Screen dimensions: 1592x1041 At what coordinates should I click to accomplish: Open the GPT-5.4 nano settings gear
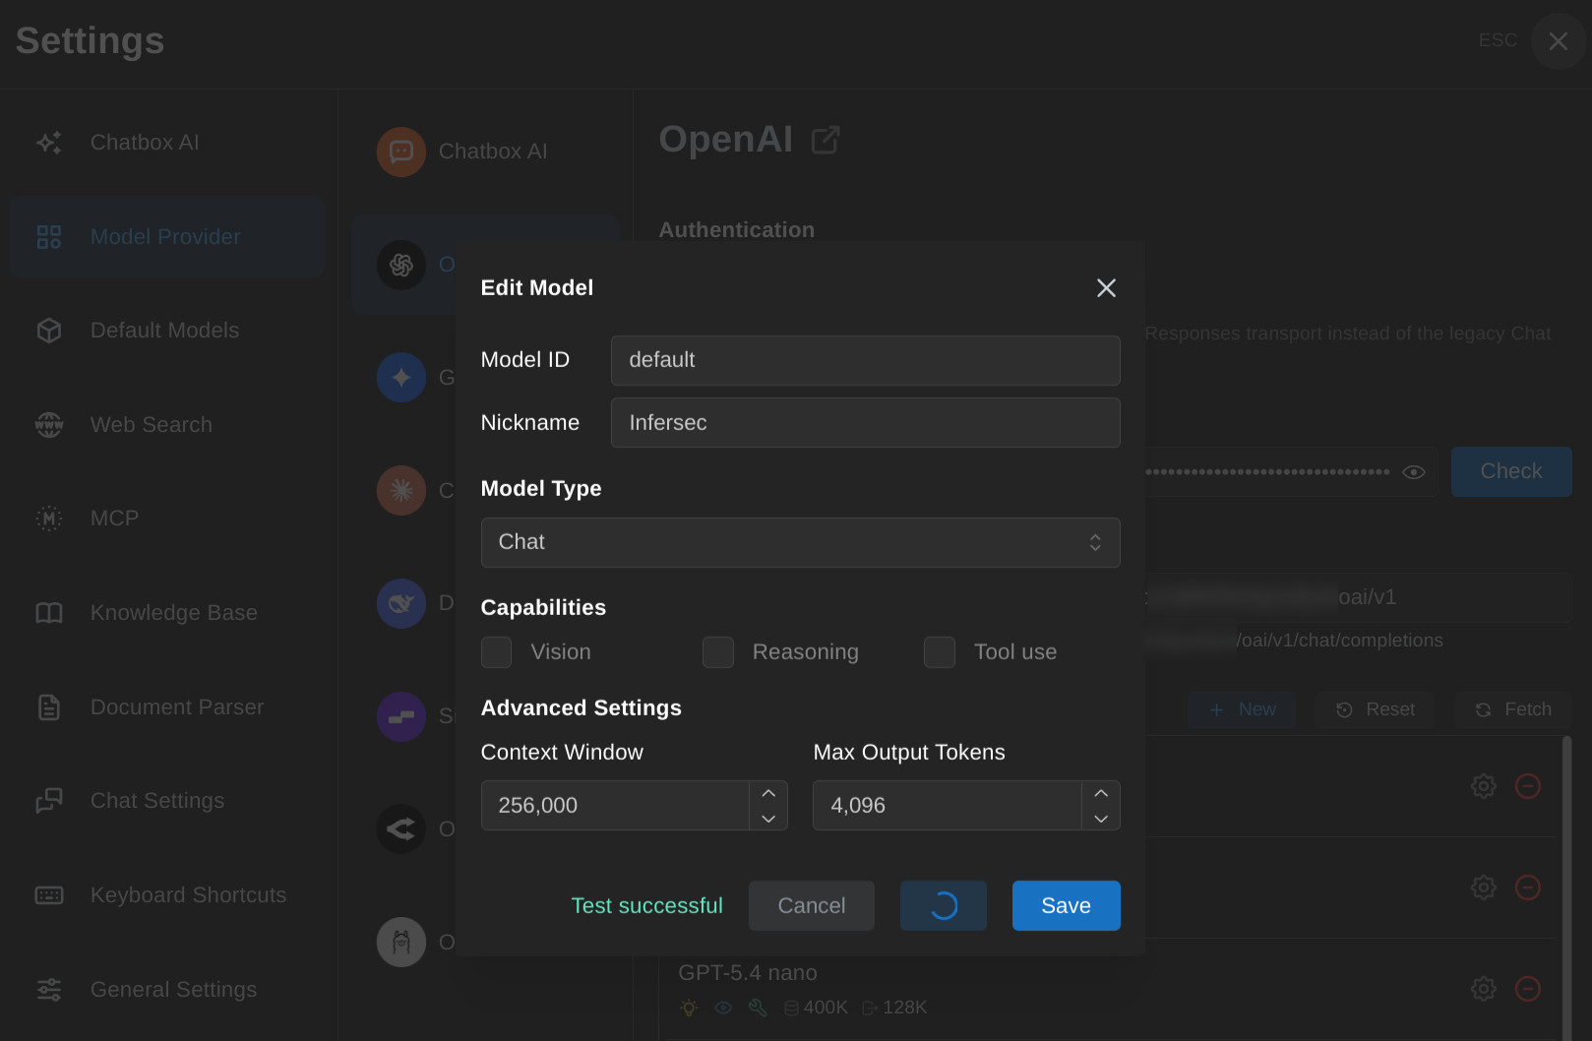point(1484,988)
